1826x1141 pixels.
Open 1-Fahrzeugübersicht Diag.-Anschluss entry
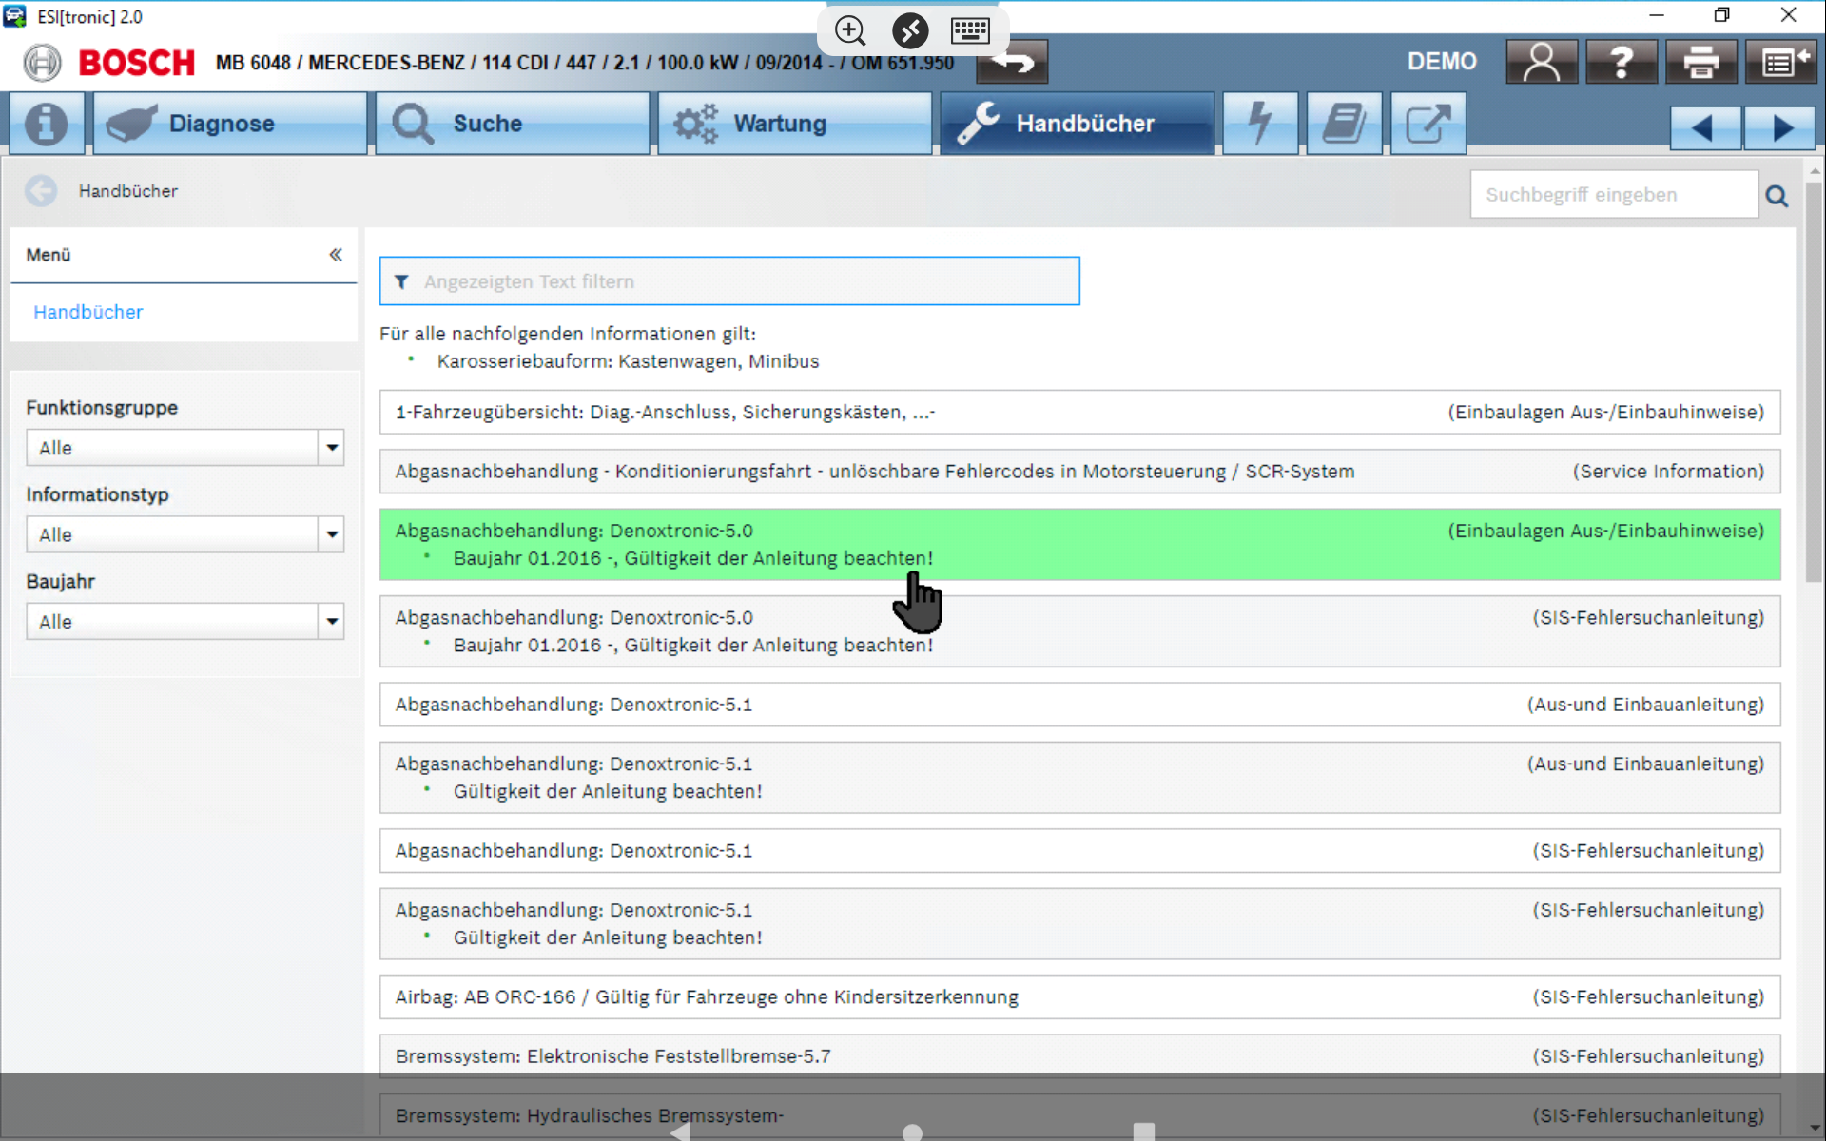tap(1079, 413)
